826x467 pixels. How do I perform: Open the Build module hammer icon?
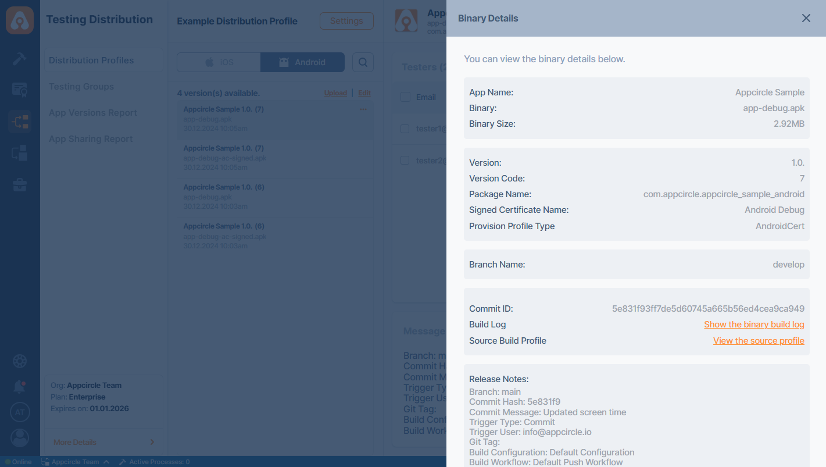20,58
